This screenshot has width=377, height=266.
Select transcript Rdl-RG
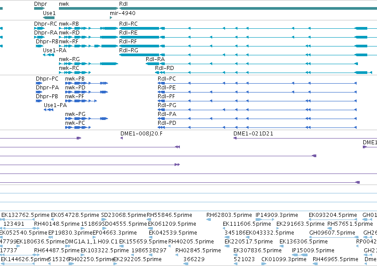pyautogui.click(x=128, y=50)
